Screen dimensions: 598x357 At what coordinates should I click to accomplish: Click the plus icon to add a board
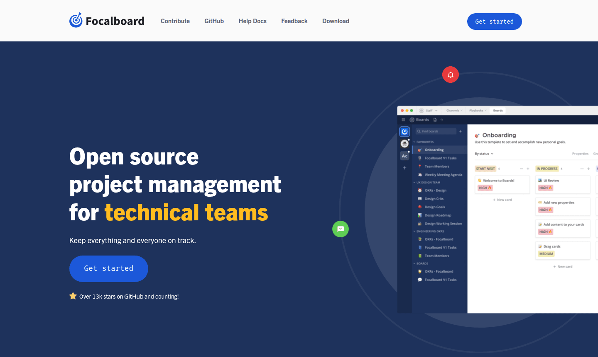(x=460, y=131)
